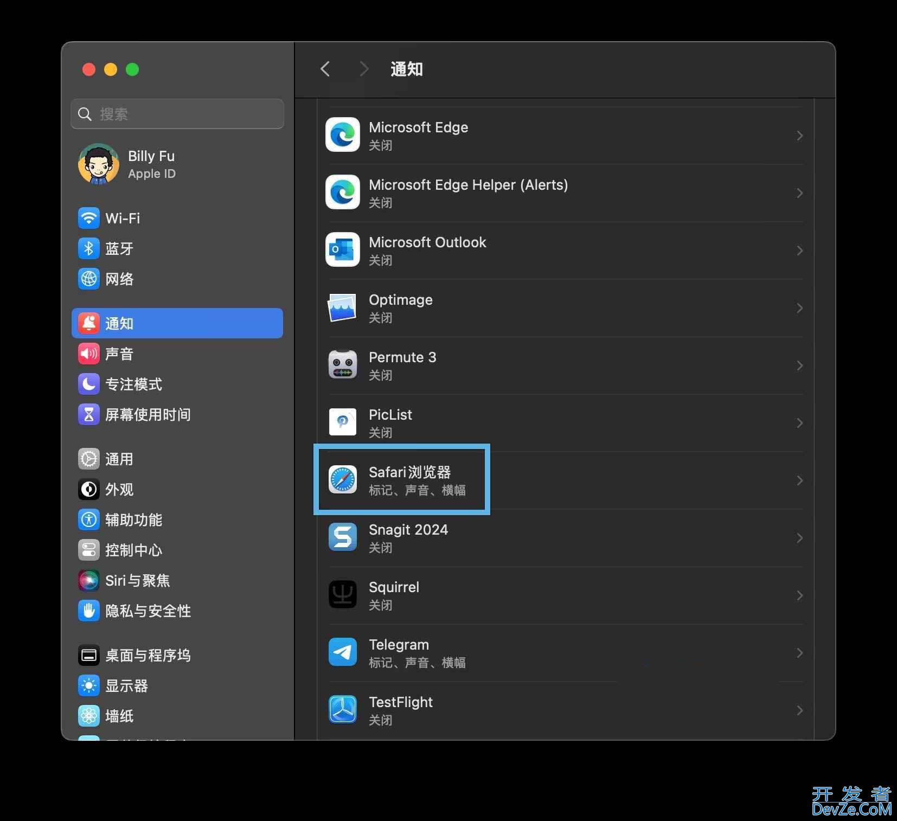897x821 pixels.
Task: Click the Sound (声音) speaker icon
Action: pos(89,354)
